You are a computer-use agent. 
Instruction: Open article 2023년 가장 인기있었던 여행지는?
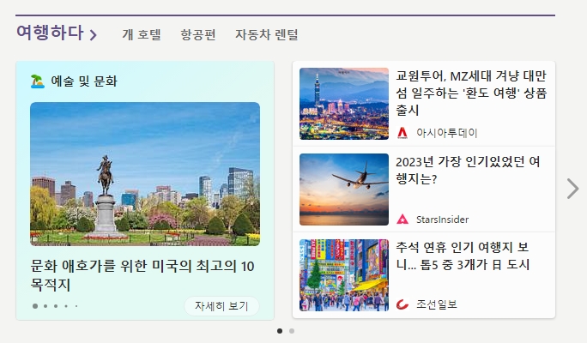(468, 170)
